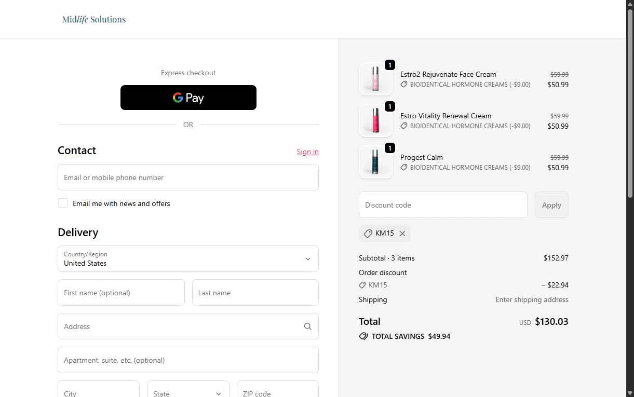
Task: Click the Total Savings tags icon
Action: click(x=363, y=336)
